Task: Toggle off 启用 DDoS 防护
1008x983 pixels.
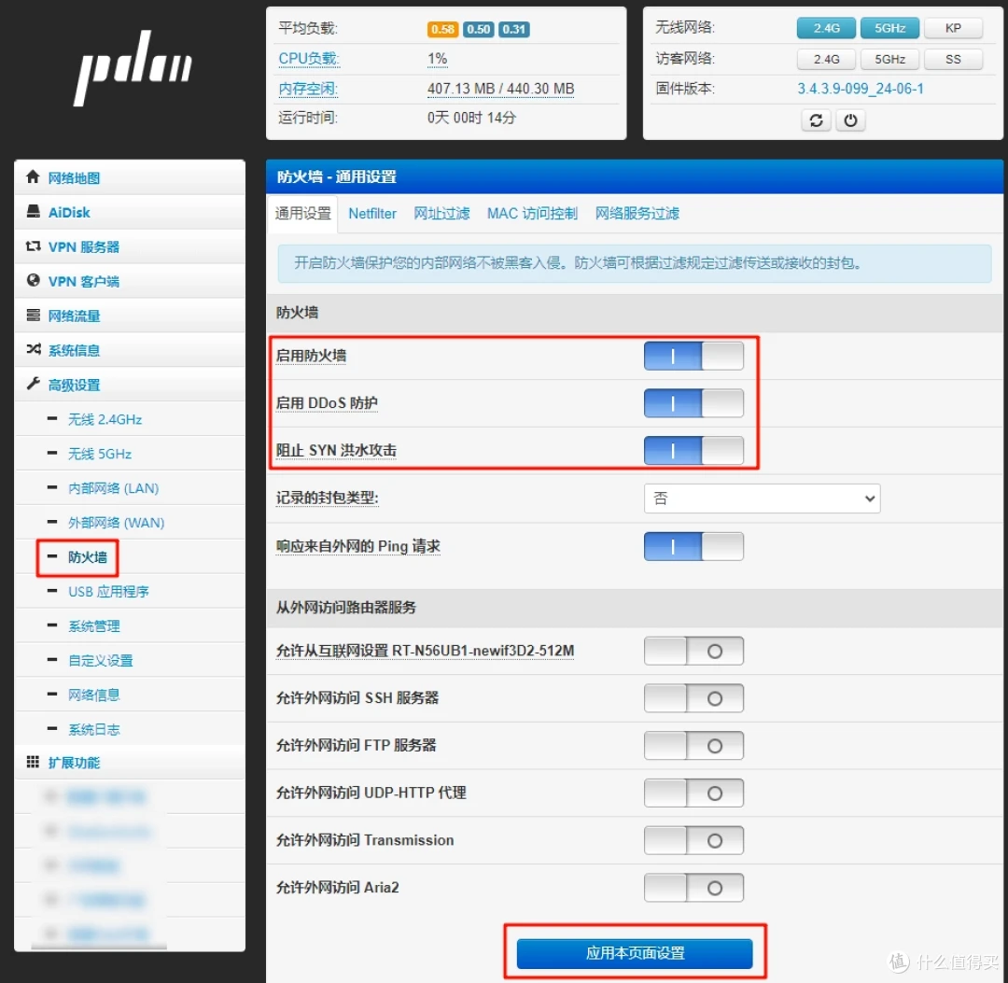Action: point(693,403)
